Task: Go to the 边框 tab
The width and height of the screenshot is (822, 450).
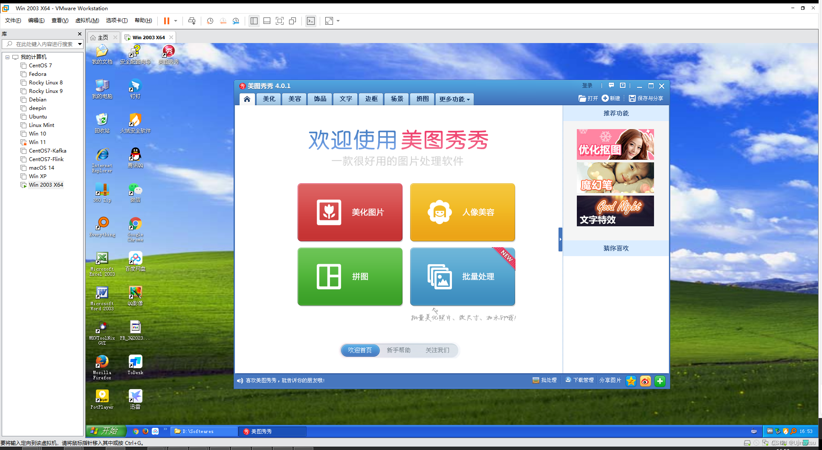Action: 371,99
